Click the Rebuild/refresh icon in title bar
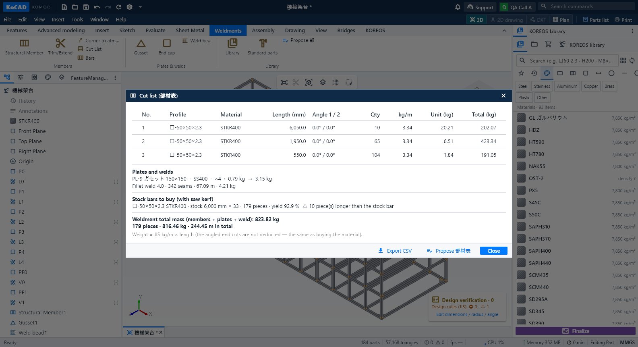Viewport: 638px width, 347px height. (x=119, y=7)
